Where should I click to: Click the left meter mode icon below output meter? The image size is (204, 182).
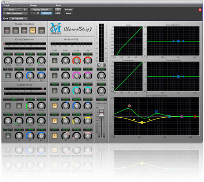(x=99, y=65)
